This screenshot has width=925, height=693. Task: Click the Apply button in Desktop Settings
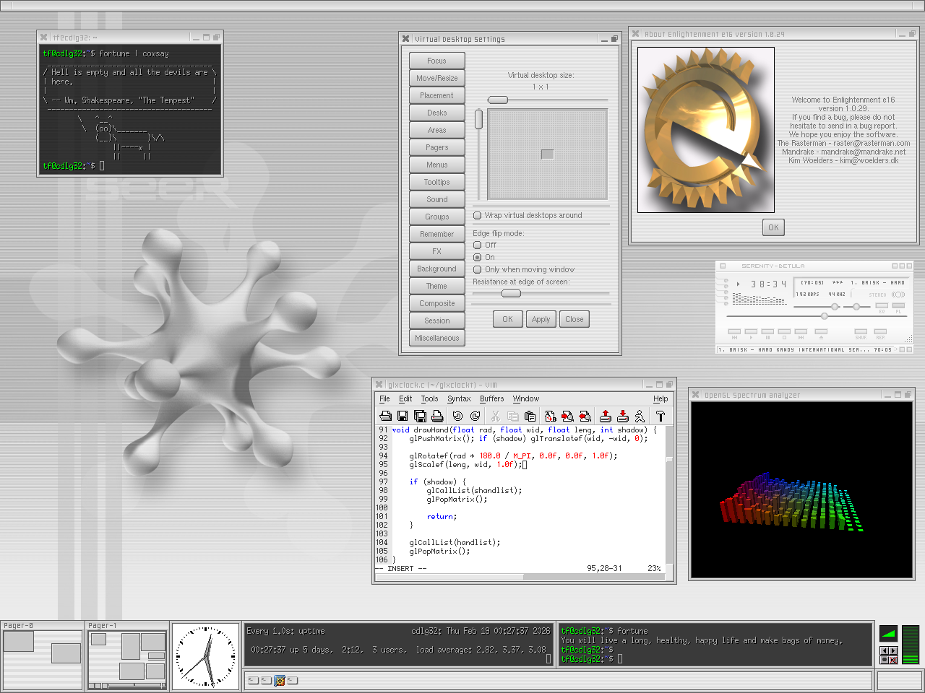pyautogui.click(x=541, y=319)
